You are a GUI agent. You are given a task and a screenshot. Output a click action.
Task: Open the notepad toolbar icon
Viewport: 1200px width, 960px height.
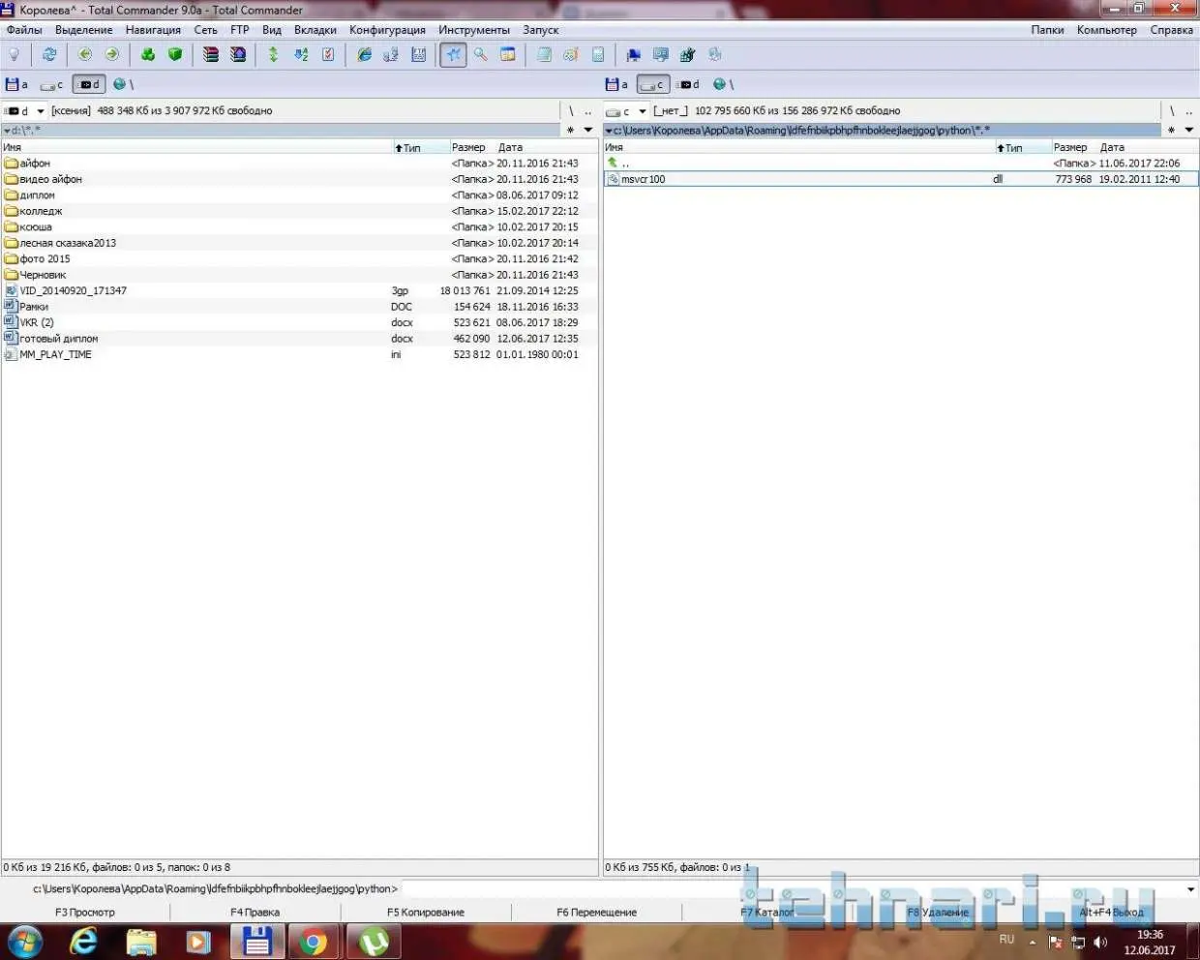(544, 55)
